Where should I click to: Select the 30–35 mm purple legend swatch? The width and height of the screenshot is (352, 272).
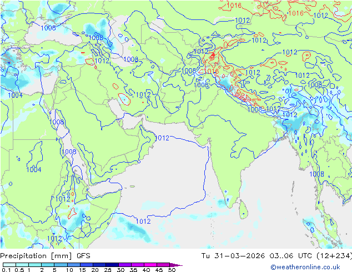point(124,265)
